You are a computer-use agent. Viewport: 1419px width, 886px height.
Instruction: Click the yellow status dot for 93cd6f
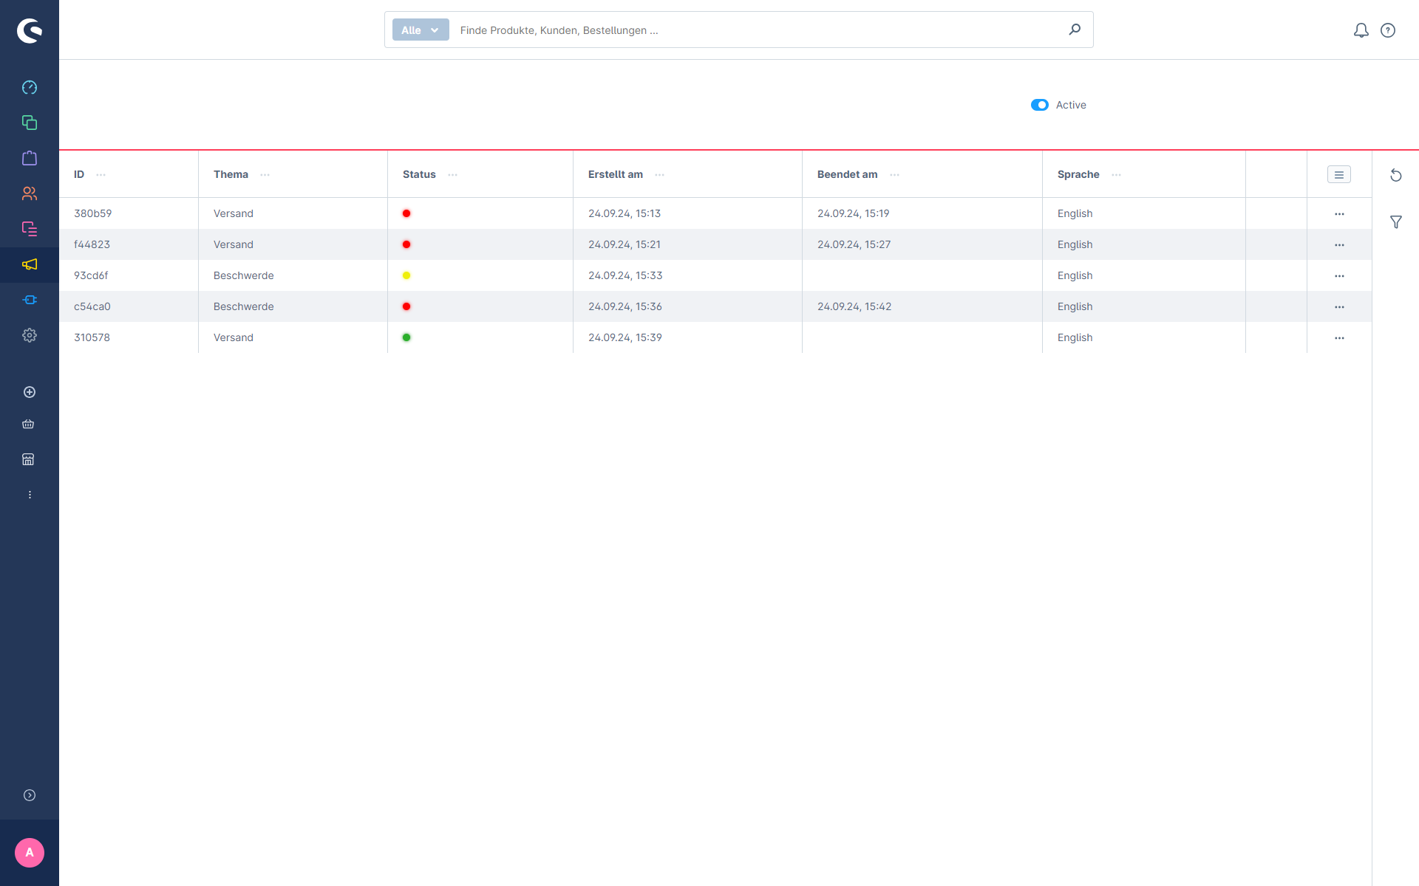coord(406,275)
